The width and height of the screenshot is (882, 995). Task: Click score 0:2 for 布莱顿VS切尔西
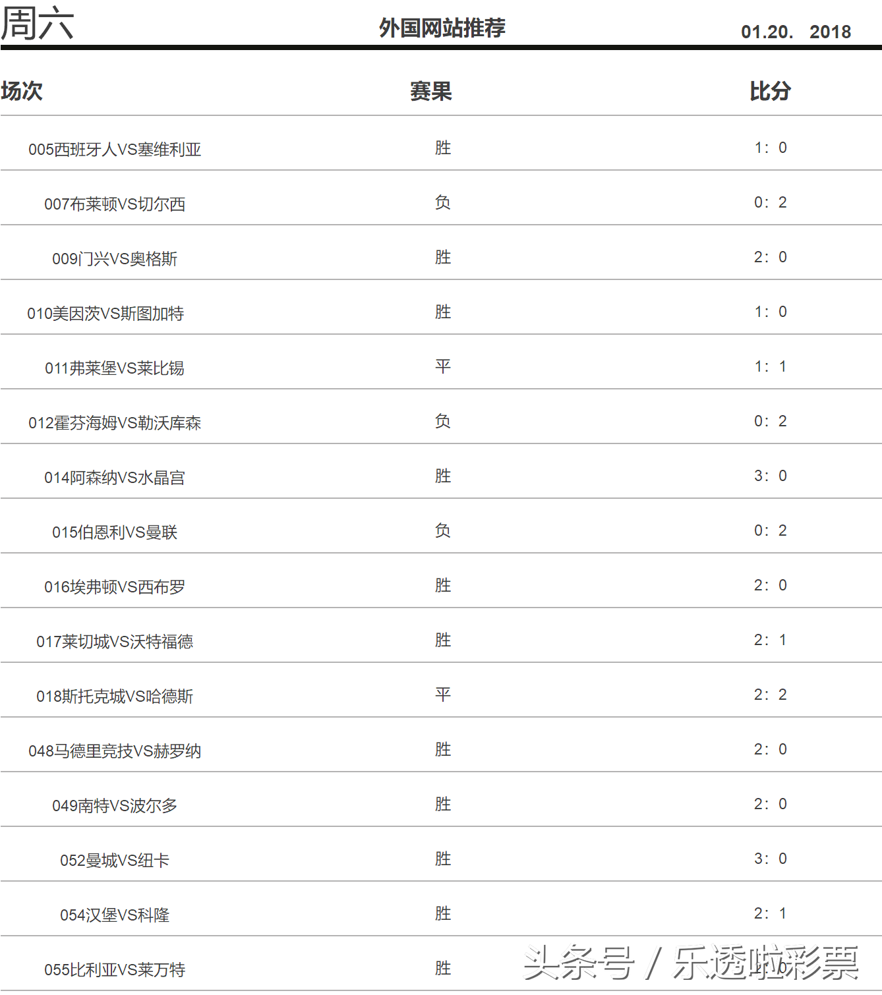click(x=771, y=202)
